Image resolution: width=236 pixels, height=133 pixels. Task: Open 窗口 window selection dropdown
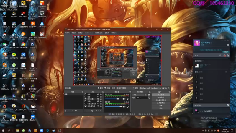(x=155, y=88)
